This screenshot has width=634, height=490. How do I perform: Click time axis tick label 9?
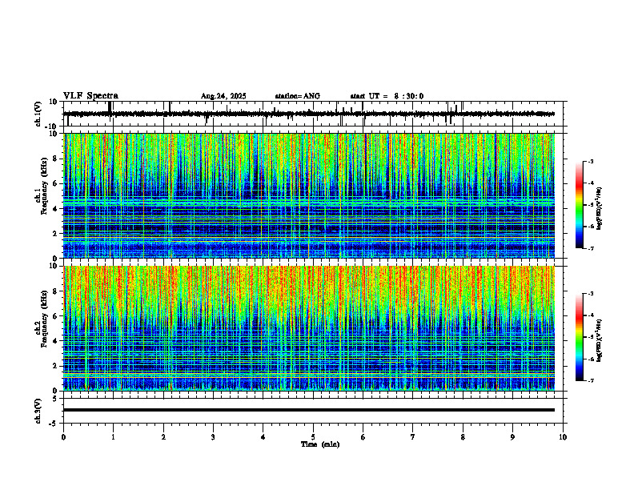pos(512,437)
